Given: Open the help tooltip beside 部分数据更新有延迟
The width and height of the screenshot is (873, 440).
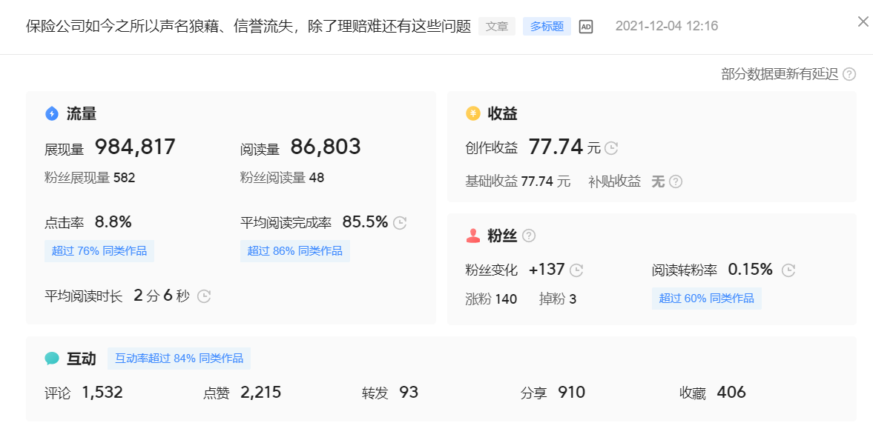Looking at the screenshot, I should coord(850,74).
